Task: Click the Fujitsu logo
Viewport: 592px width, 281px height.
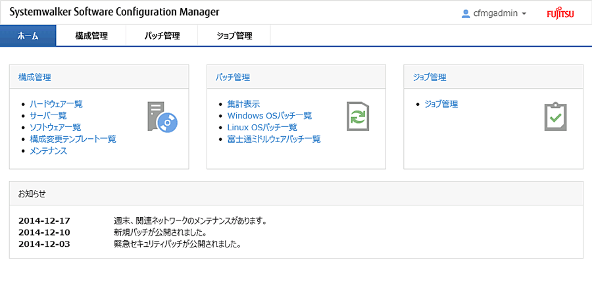Action: point(560,14)
